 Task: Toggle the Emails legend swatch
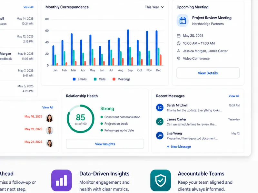coord(74,79)
